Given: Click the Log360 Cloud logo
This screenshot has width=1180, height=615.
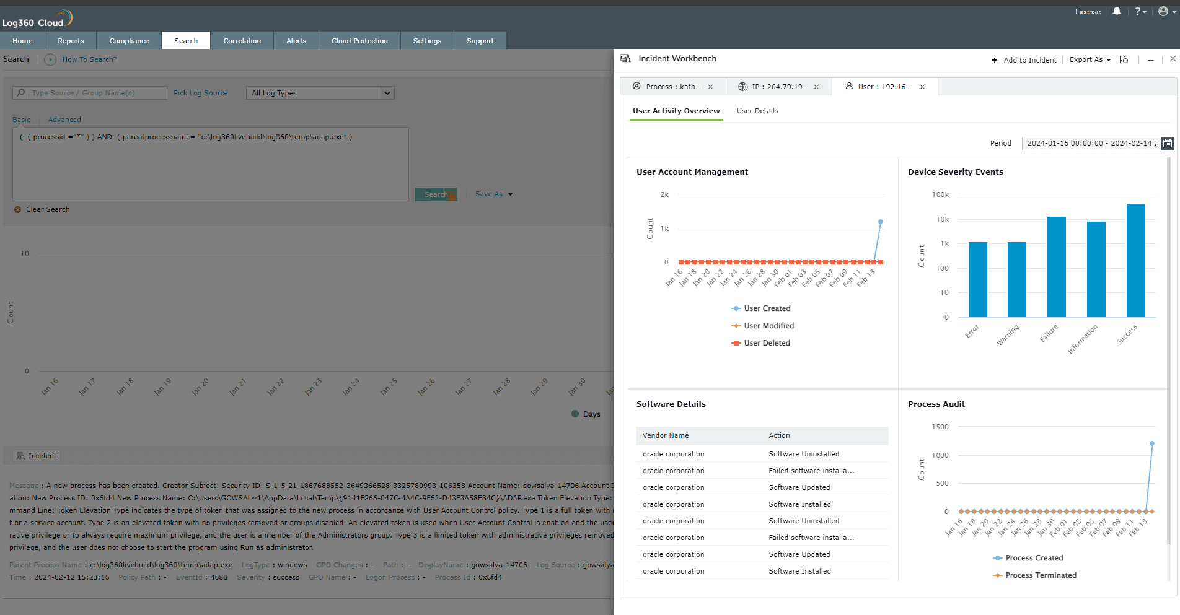Looking at the screenshot, I should (37, 19).
